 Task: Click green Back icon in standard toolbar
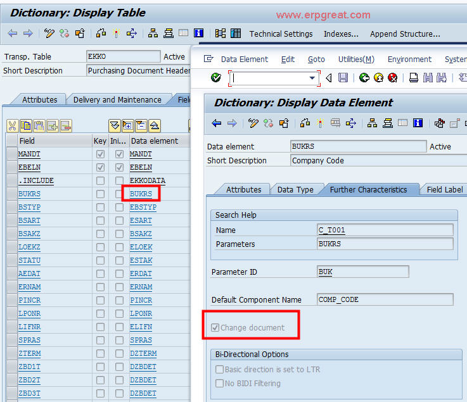tap(364, 78)
